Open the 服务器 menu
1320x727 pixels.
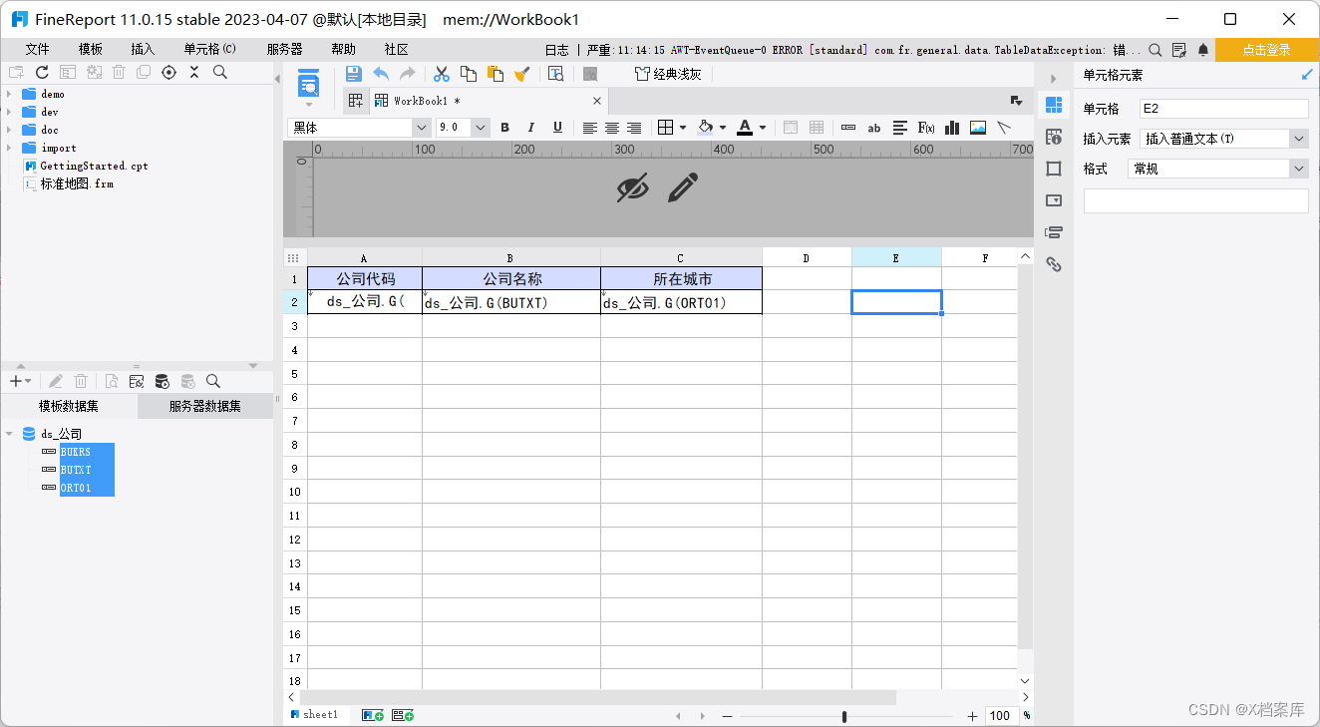pyautogui.click(x=284, y=49)
